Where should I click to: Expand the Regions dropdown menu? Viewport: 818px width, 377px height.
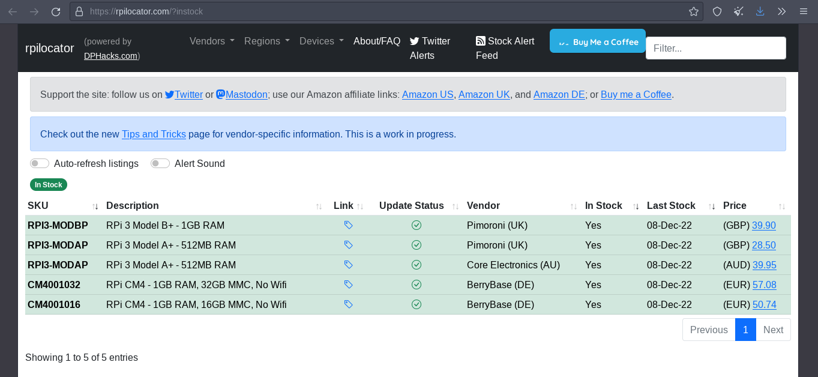tap(266, 41)
